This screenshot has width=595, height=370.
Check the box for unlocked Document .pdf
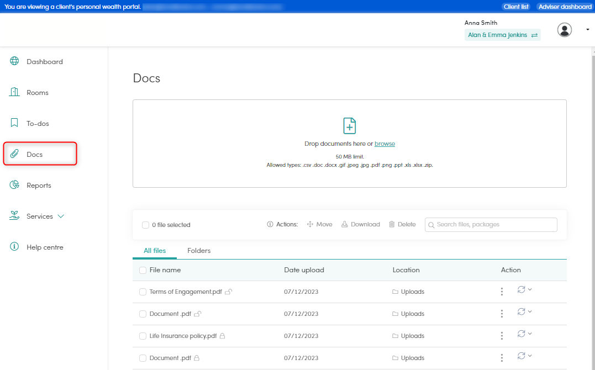143,314
